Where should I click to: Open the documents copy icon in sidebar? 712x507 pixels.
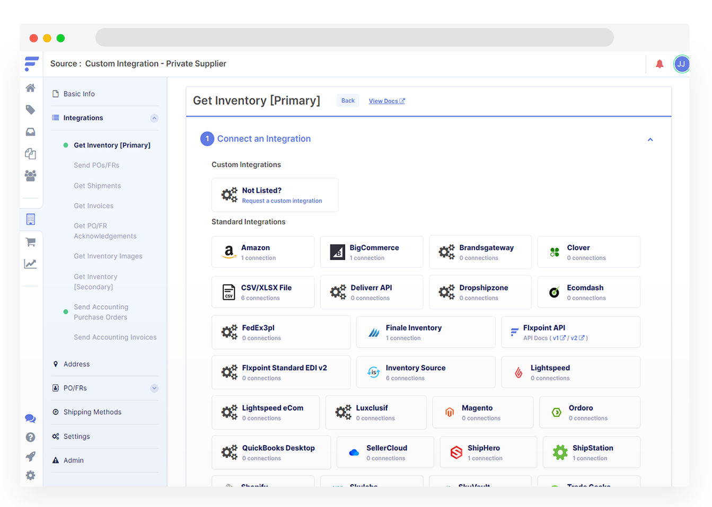pos(31,154)
